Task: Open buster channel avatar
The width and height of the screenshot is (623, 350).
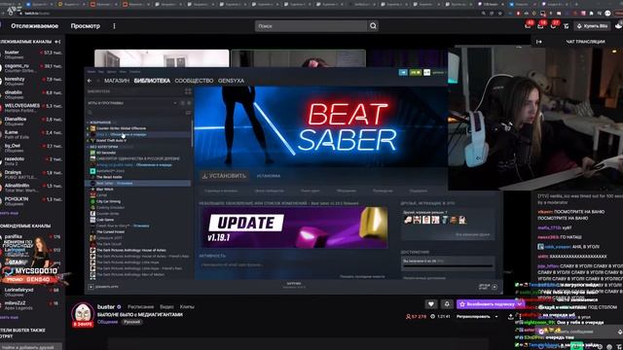Action: (x=83, y=313)
